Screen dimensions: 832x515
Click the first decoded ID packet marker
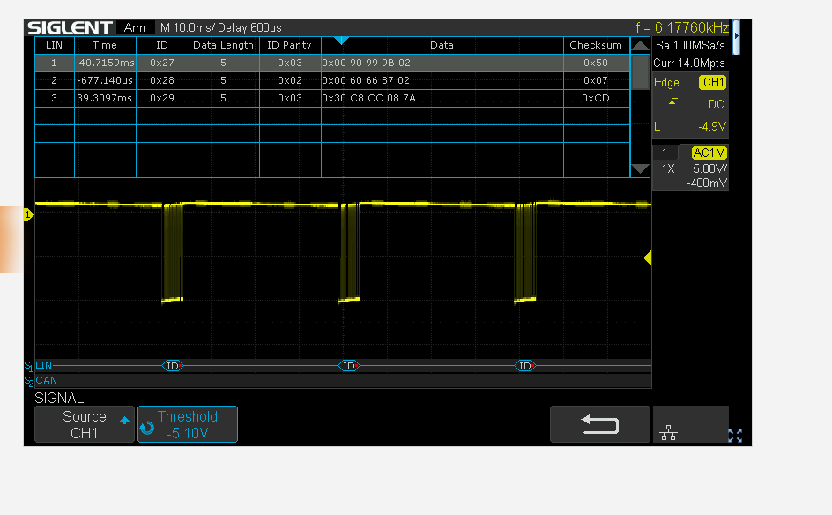pyautogui.click(x=173, y=366)
